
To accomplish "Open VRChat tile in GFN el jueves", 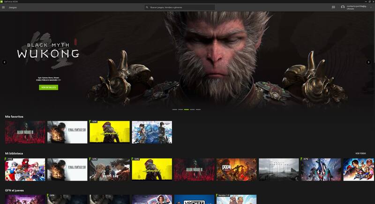I will point(194,199).
